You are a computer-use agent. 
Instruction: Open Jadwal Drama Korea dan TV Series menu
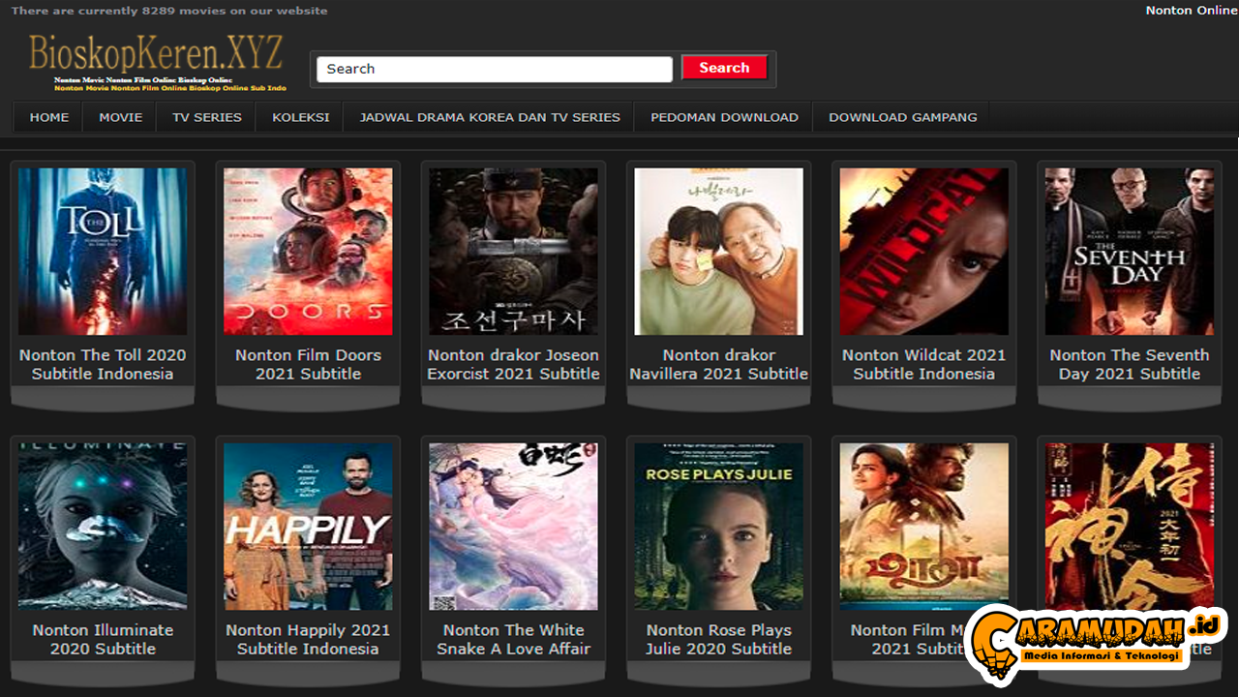[x=490, y=117]
